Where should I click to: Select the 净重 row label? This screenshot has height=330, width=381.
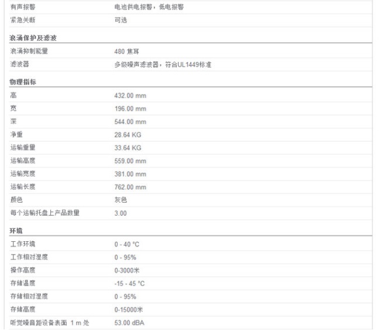16,134
